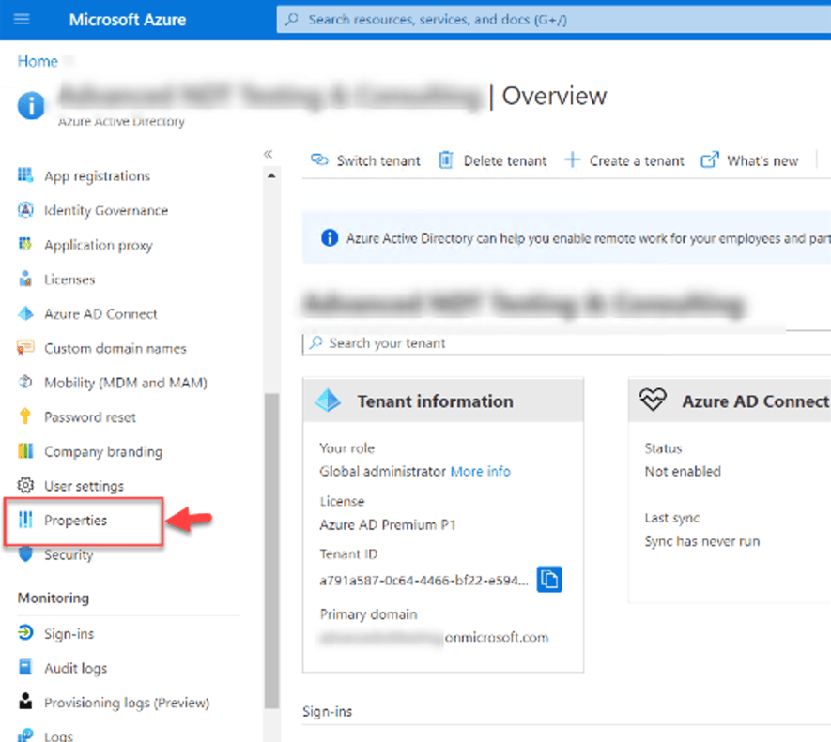Copy the Tenant ID using the copy icon

549,579
